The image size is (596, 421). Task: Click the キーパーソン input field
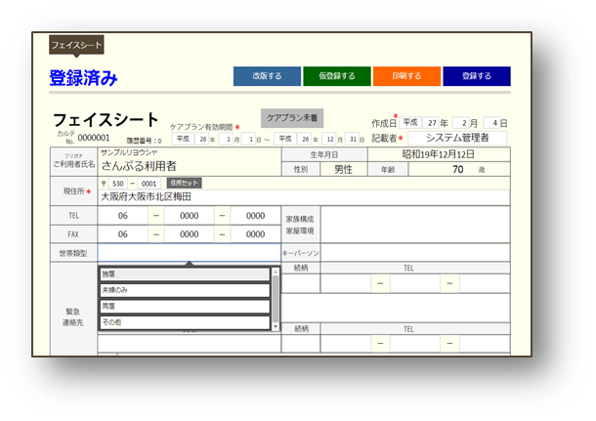click(x=415, y=253)
